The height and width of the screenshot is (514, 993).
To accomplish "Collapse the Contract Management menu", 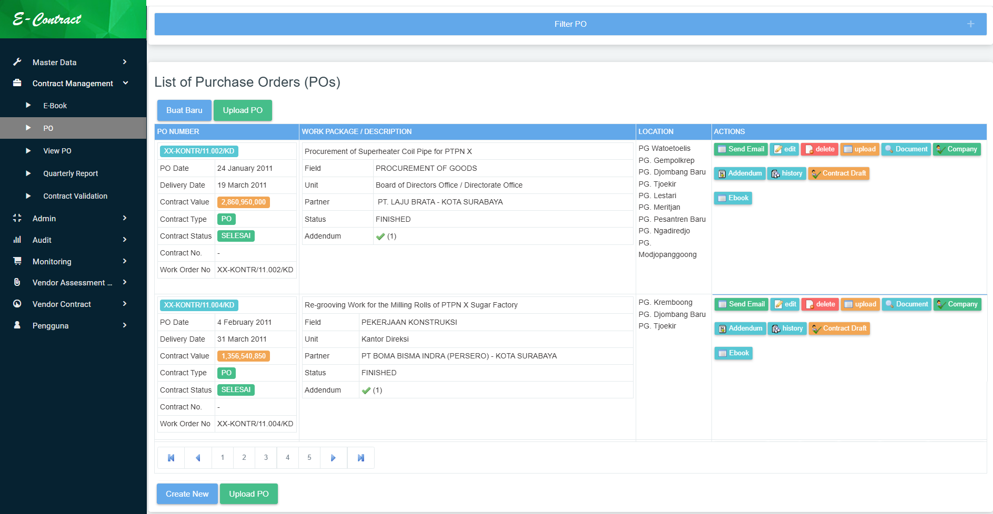I will tap(72, 83).
